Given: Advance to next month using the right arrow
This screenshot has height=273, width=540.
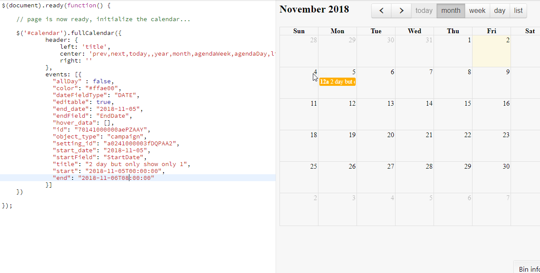Looking at the screenshot, I should [401, 10].
